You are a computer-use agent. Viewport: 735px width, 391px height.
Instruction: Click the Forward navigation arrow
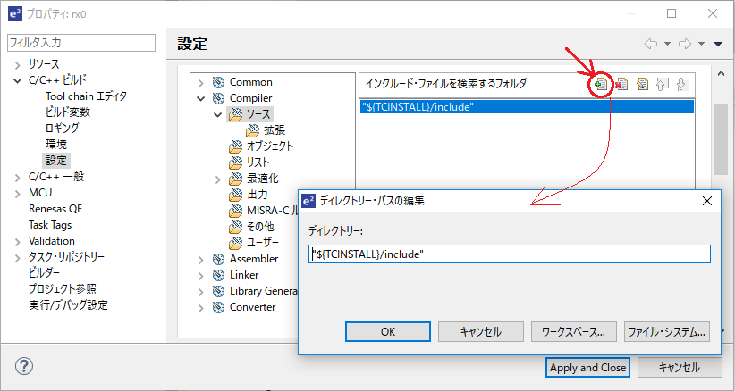pyautogui.click(x=685, y=44)
